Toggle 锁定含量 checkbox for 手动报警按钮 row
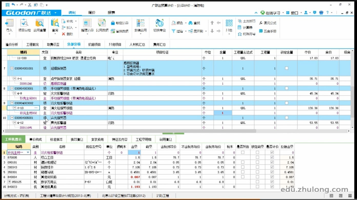The width and height of the screenshot is (357, 200). 287,88
